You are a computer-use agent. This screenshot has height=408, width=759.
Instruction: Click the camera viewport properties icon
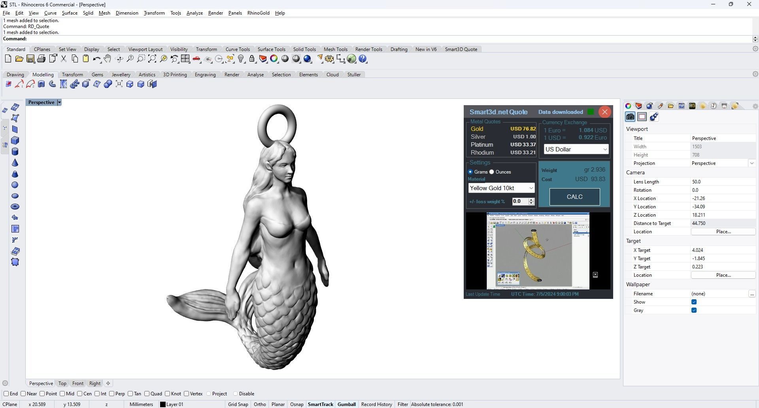point(630,117)
